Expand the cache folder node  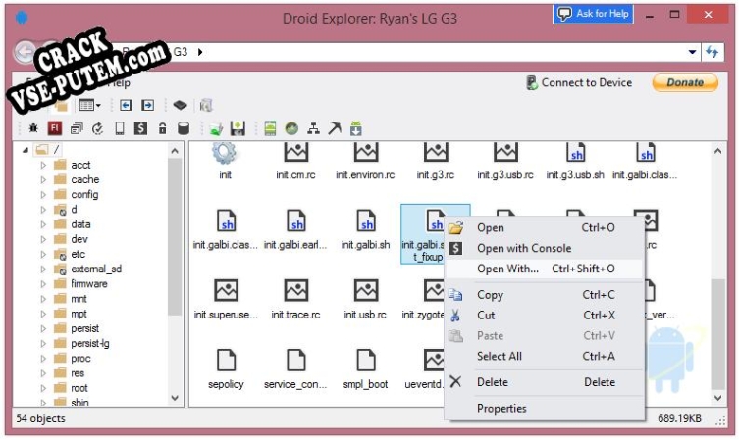click(43, 179)
